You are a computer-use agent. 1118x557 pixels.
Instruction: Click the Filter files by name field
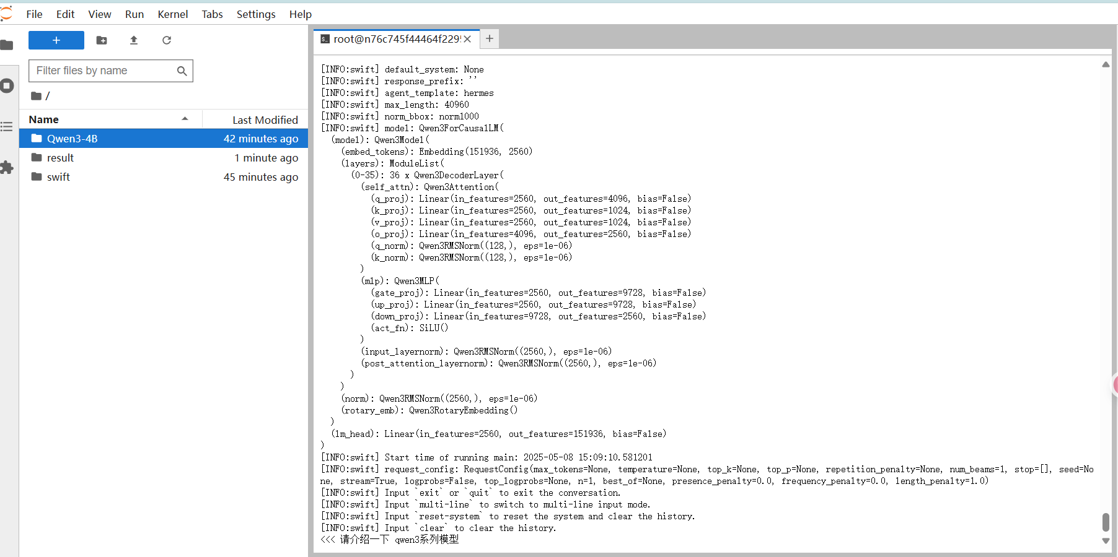[111, 71]
